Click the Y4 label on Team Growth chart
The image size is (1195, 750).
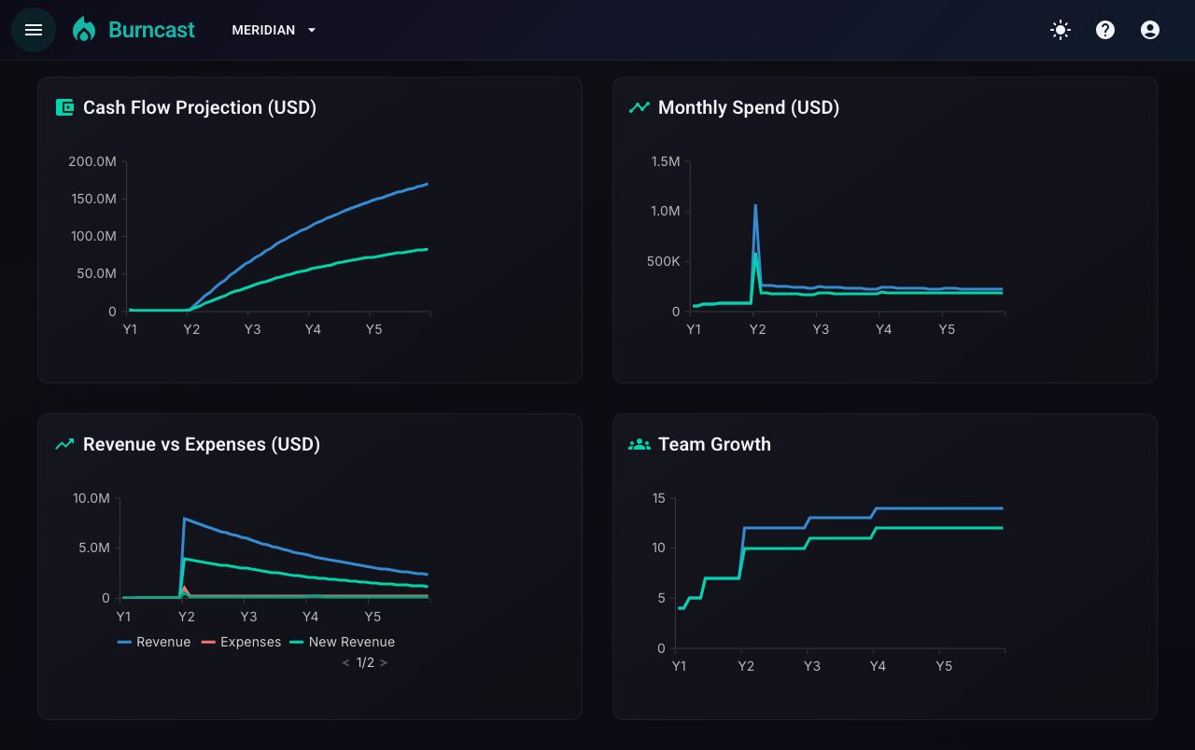878,666
